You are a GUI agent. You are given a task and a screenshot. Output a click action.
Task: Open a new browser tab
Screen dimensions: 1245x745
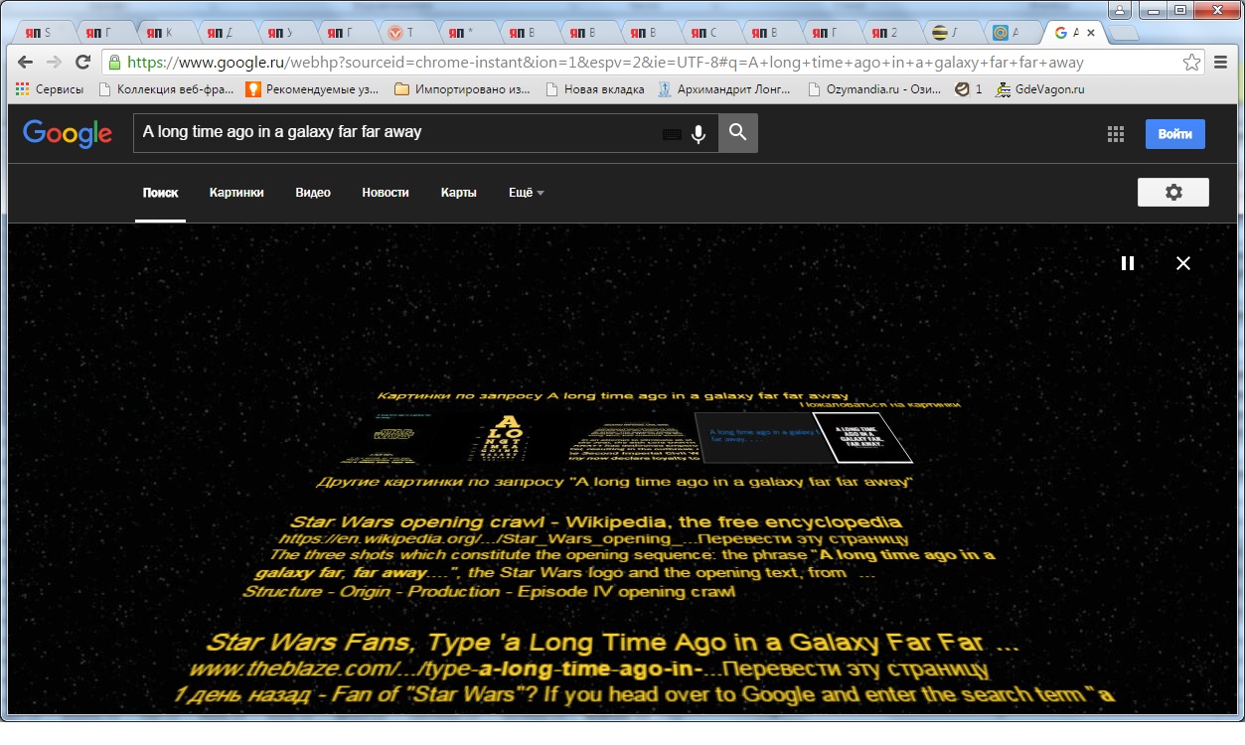tap(1124, 33)
